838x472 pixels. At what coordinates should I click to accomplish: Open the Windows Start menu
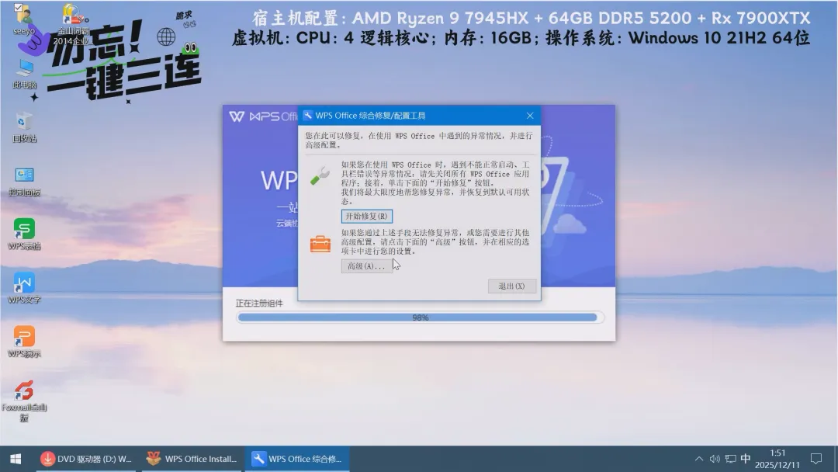(16, 459)
